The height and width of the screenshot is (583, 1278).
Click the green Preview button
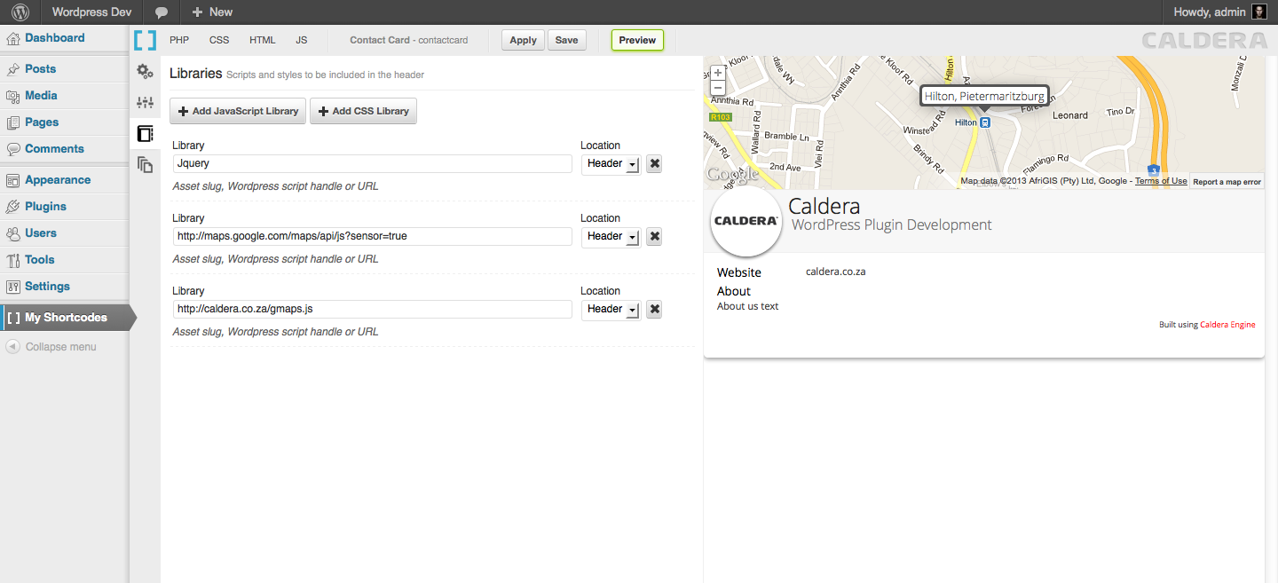[x=637, y=40]
